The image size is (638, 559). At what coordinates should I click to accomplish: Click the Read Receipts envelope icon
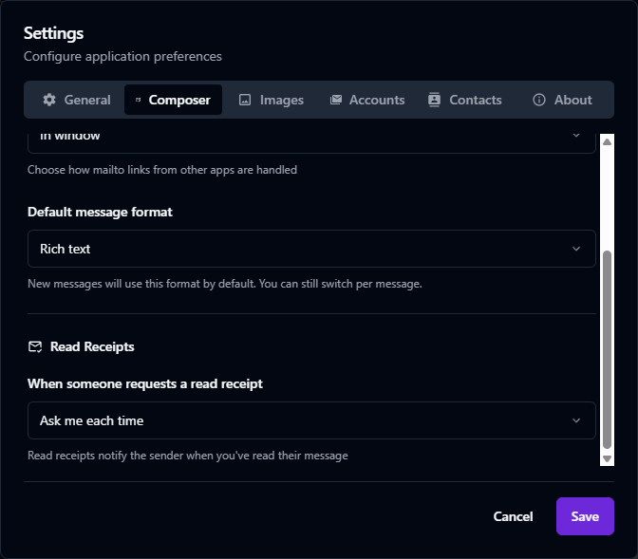click(35, 346)
